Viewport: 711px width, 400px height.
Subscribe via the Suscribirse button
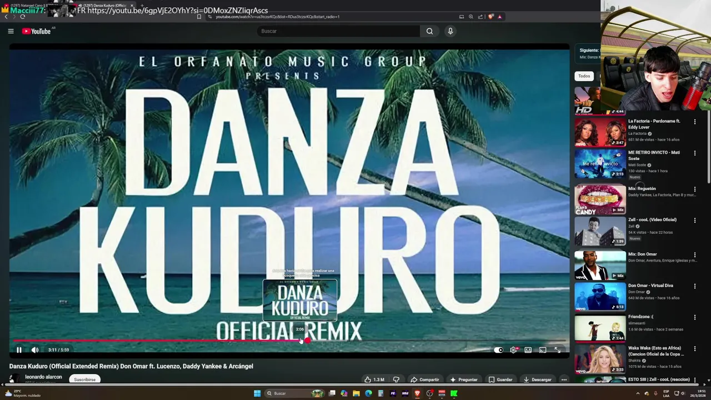click(x=85, y=379)
